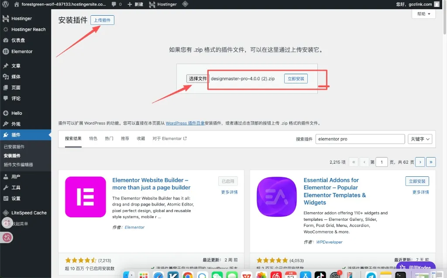This screenshot has height=278, width=447.
Task: Switch to 特色 featured tab
Action: coord(93,139)
